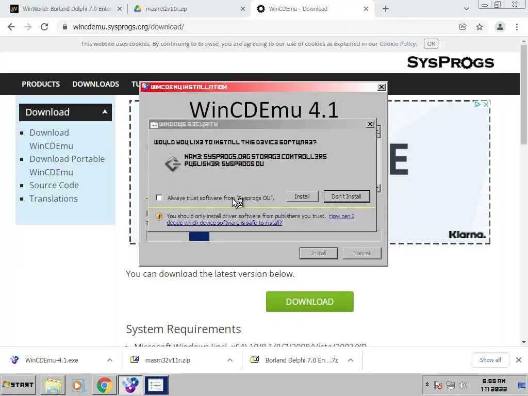
Task: Expand options for WinCDEmu-4.1.exe download
Action: pos(110,360)
